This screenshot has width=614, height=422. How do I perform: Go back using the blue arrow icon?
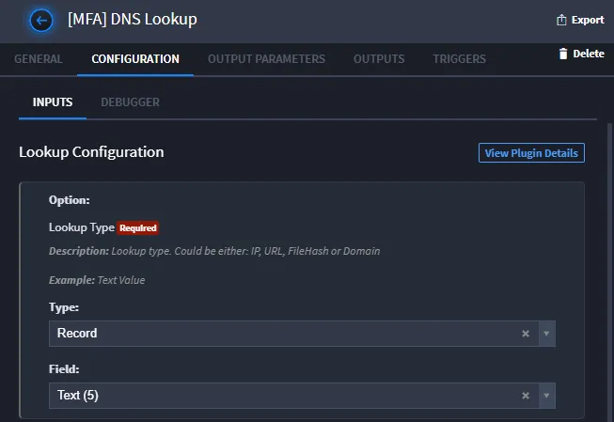(x=41, y=21)
